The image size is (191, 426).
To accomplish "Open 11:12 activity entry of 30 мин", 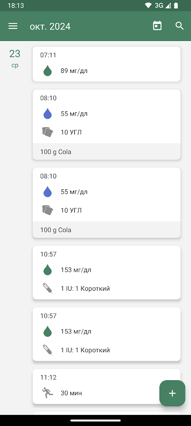I will tap(107, 386).
